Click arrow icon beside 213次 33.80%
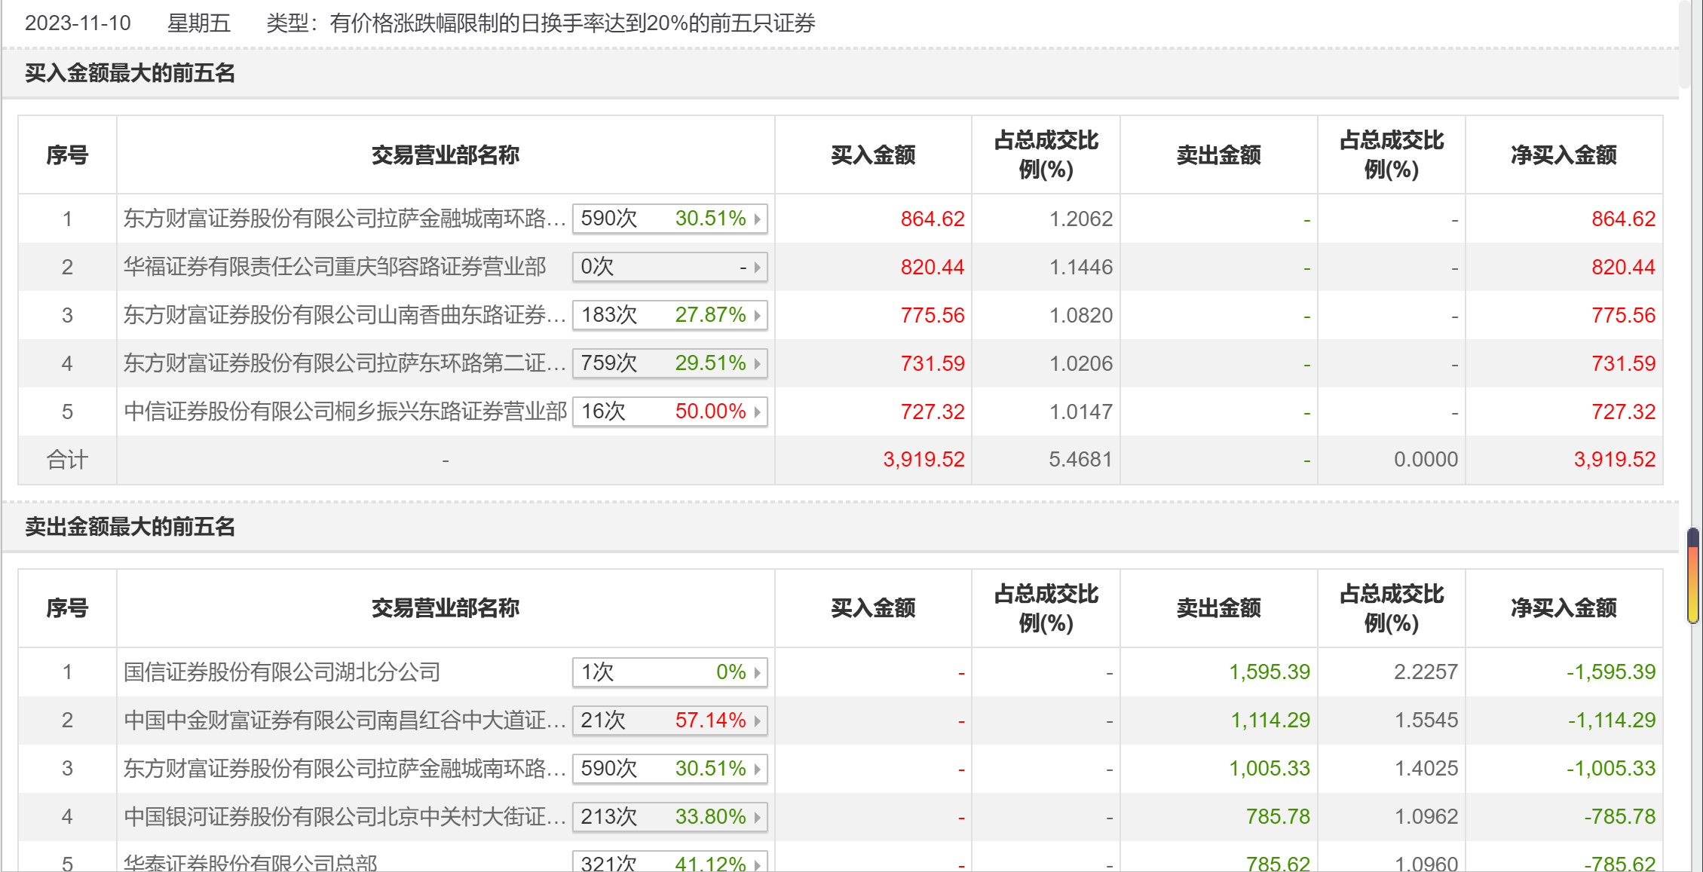The image size is (1703, 872). (757, 817)
